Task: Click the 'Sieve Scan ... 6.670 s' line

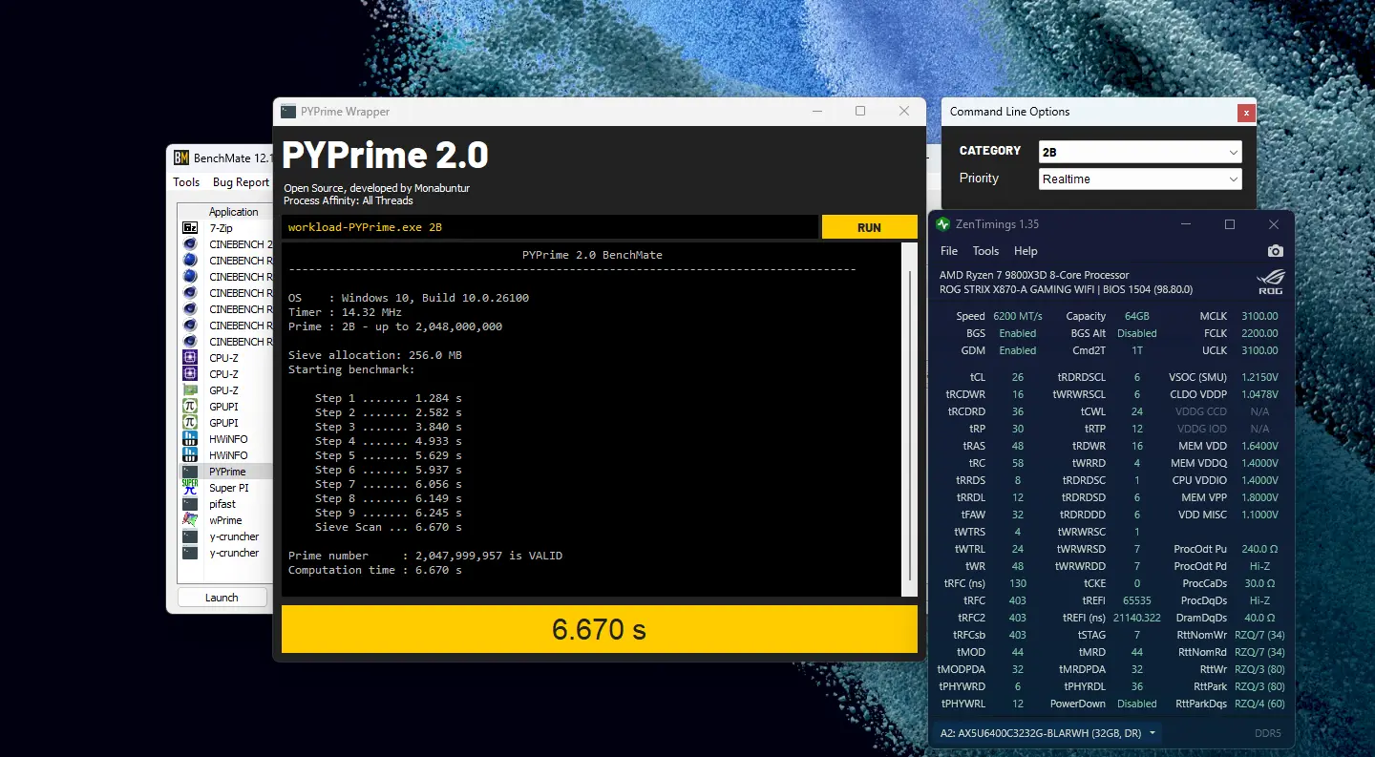Action: tap(389, 527)
